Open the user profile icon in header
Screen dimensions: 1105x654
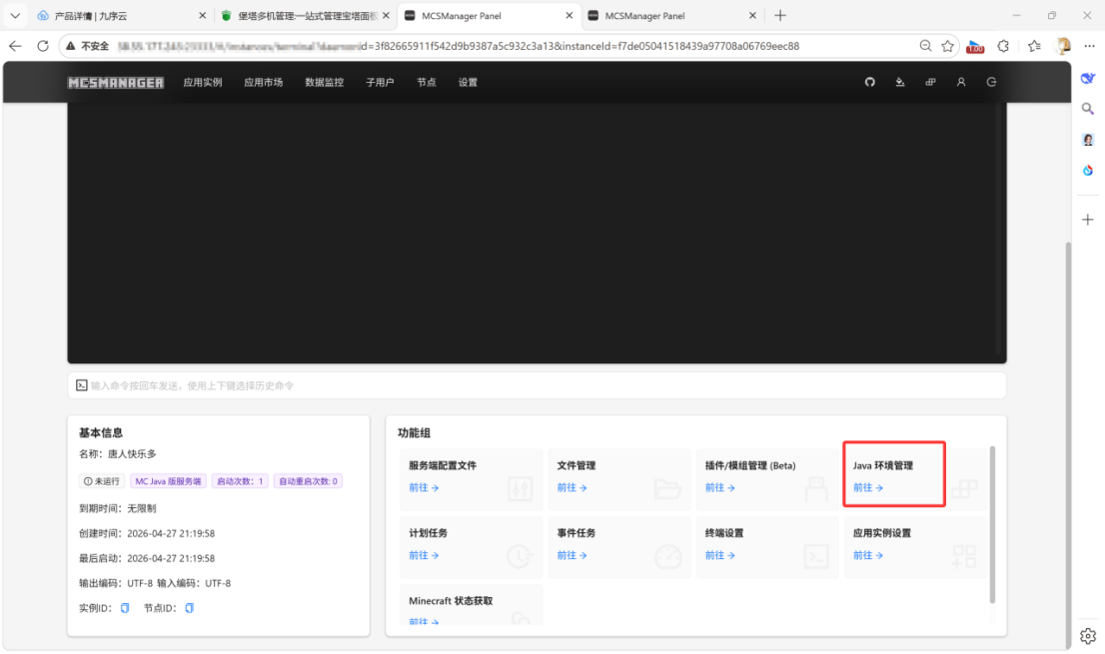click(960, 82)
